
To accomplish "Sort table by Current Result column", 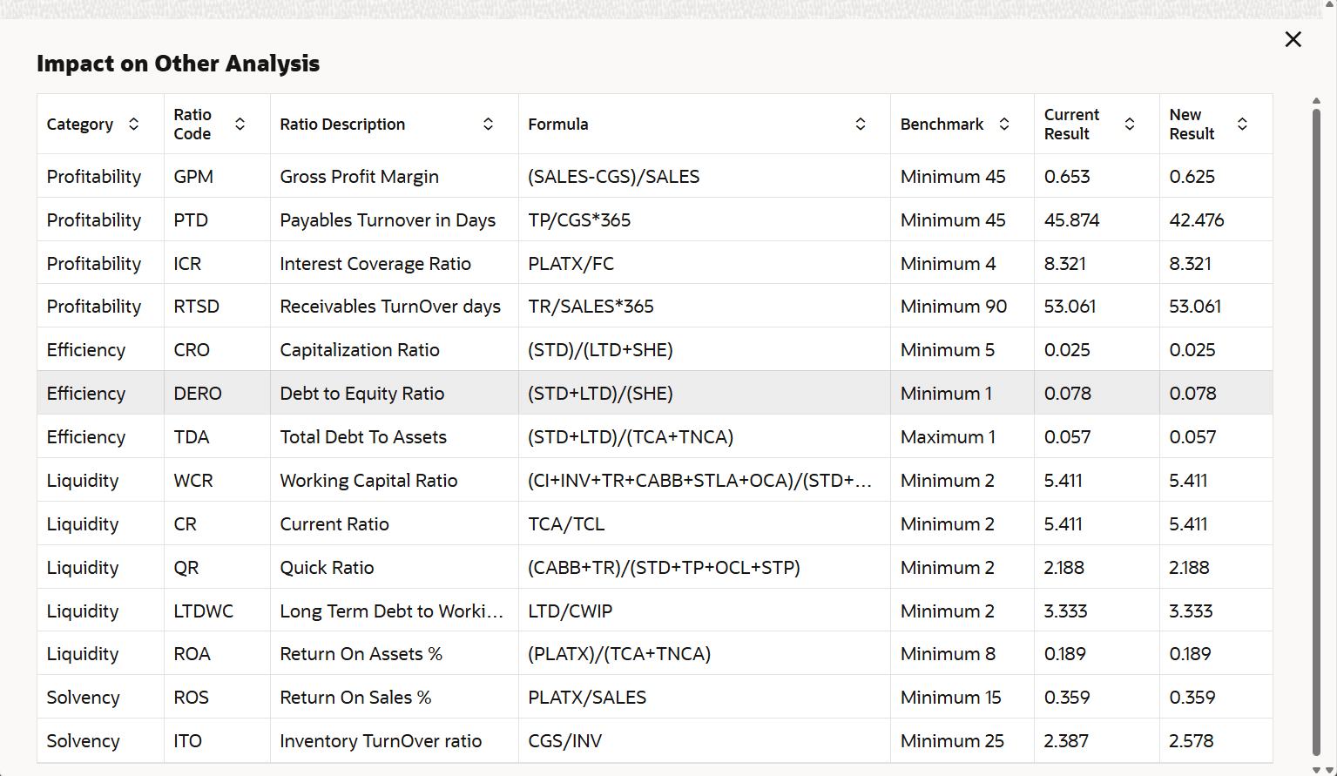I will tap(1130, 125).
